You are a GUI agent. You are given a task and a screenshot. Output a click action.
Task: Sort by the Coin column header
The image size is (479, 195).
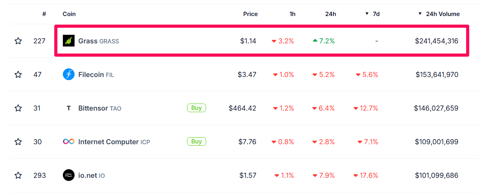pos(69,14)
